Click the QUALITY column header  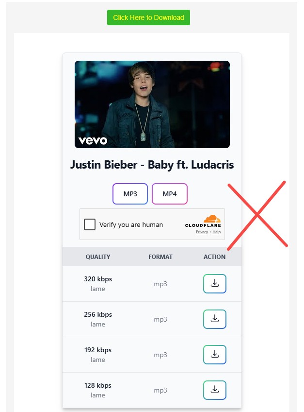click(98, 257)
